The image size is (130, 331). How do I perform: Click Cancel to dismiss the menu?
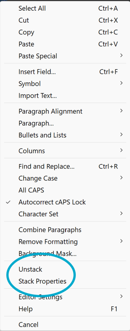[65, 324]
